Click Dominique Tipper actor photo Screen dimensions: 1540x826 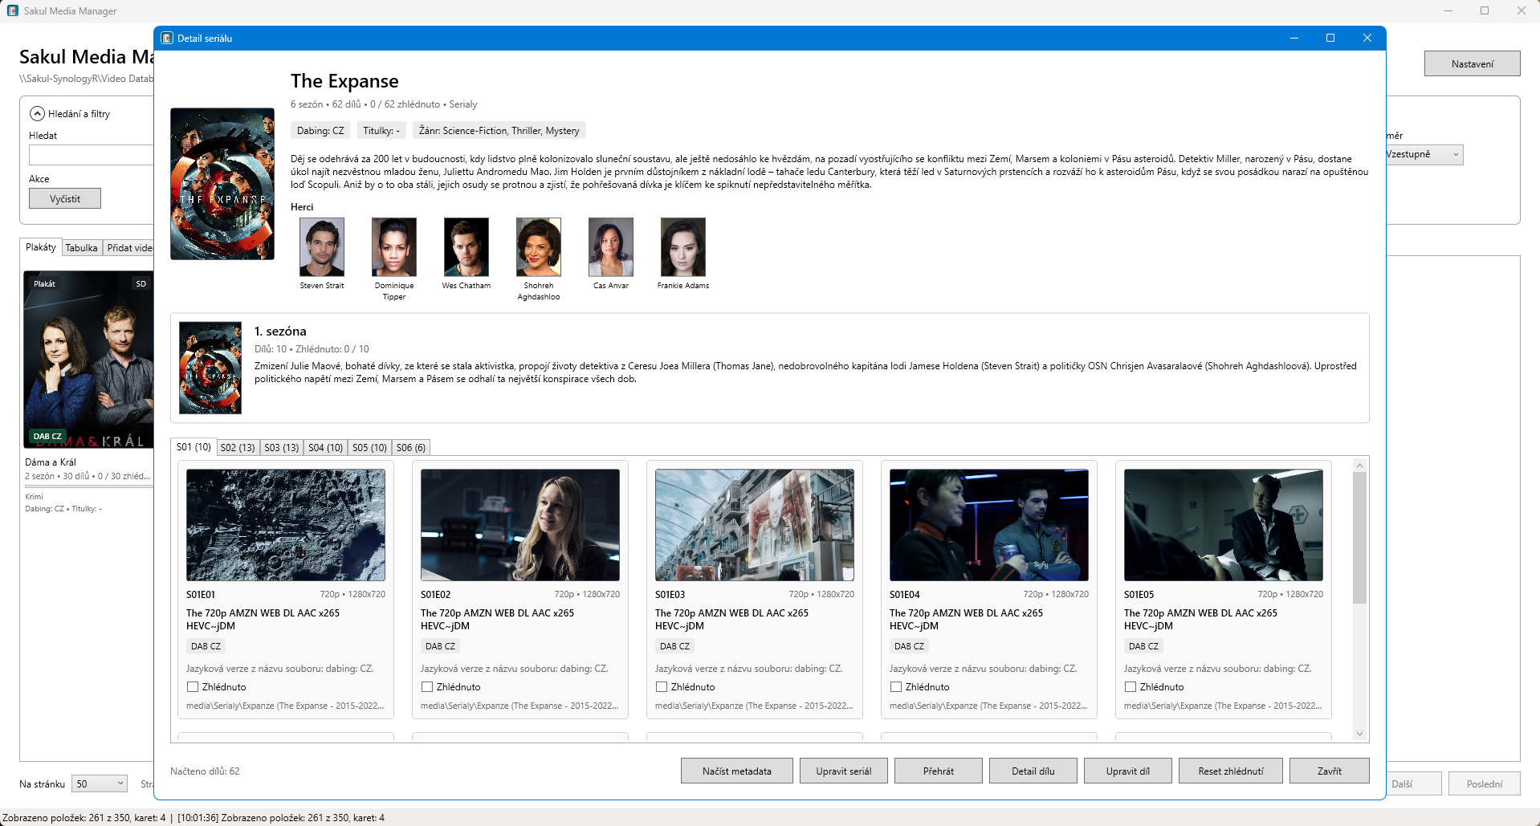pos(394,247)
